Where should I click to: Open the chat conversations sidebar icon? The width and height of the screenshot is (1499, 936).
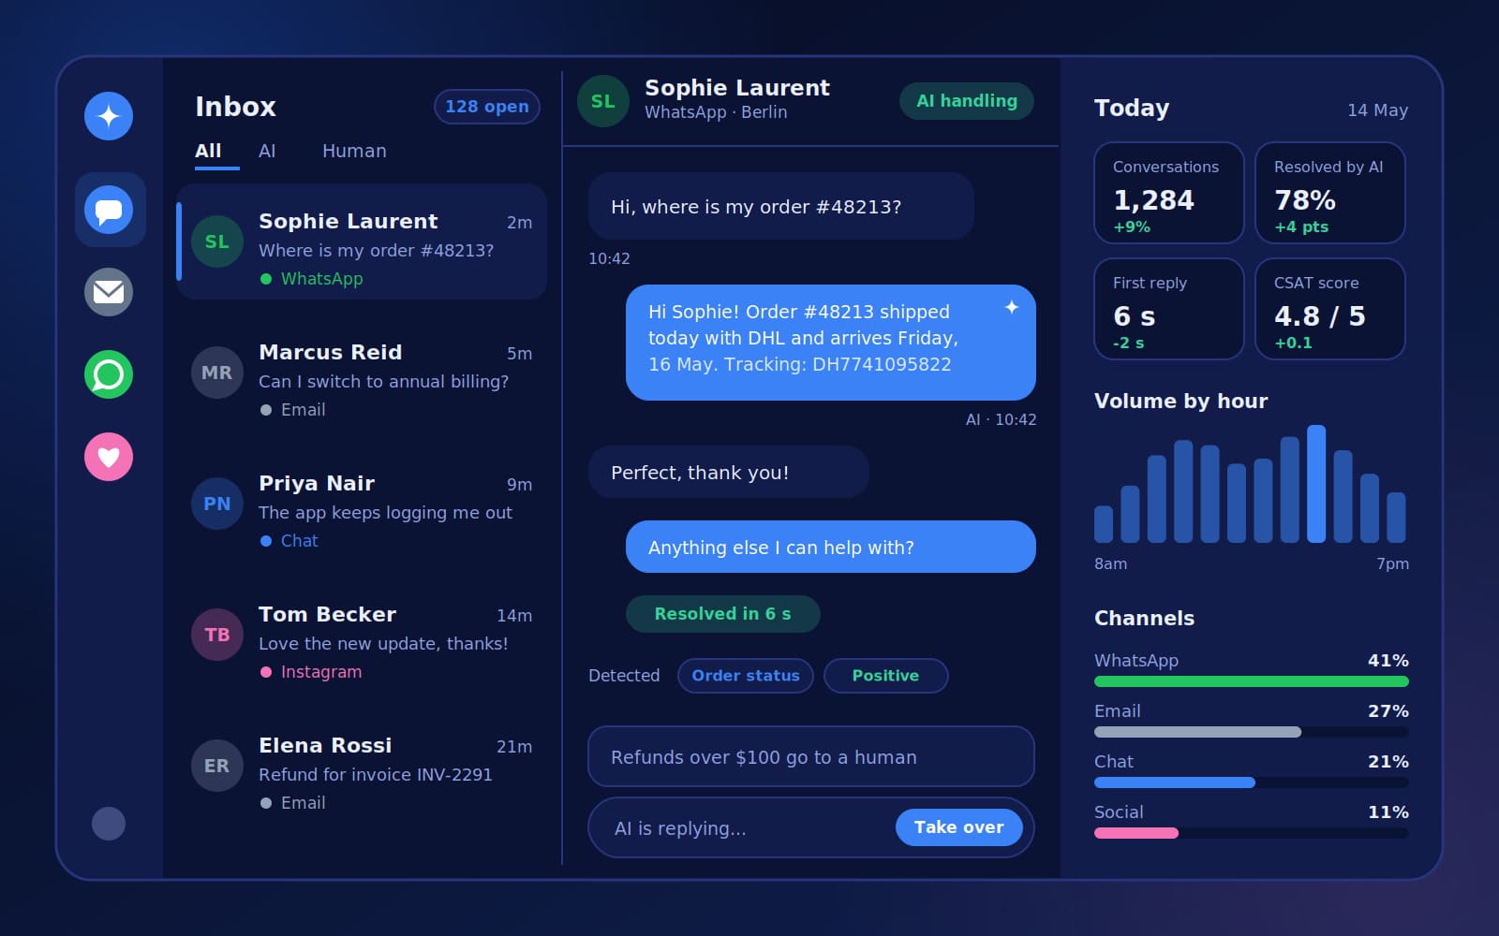(109, 210)
